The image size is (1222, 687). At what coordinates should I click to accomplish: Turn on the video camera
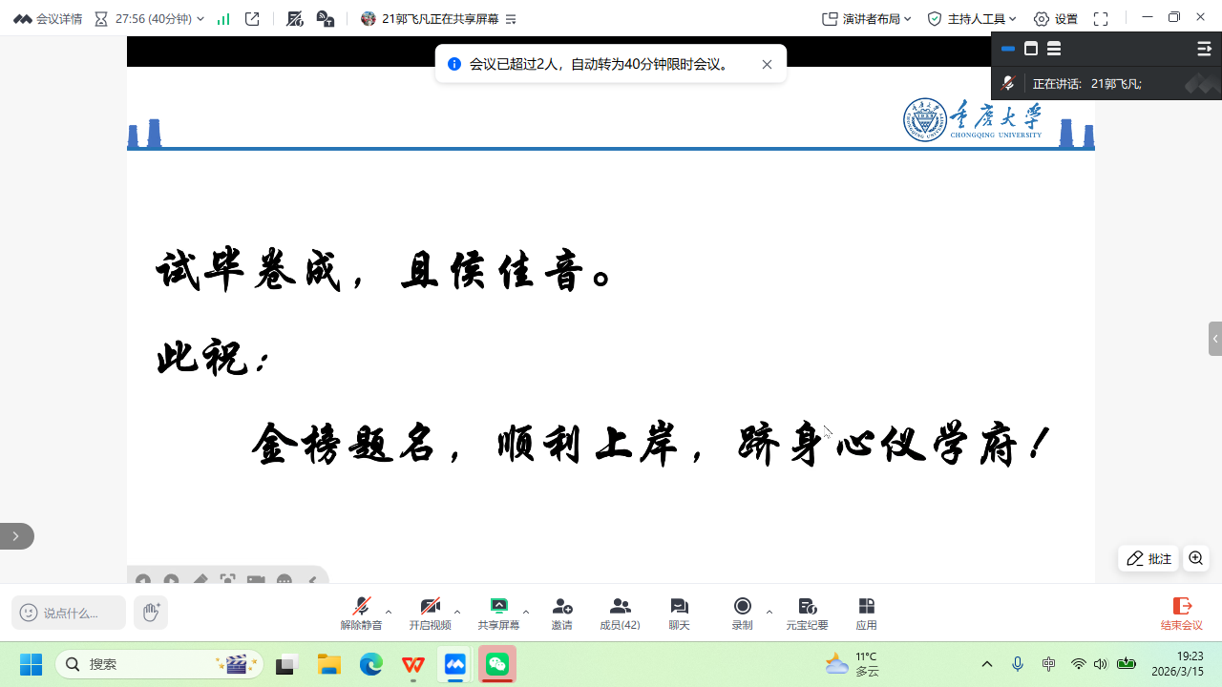[x=430, y=613]
